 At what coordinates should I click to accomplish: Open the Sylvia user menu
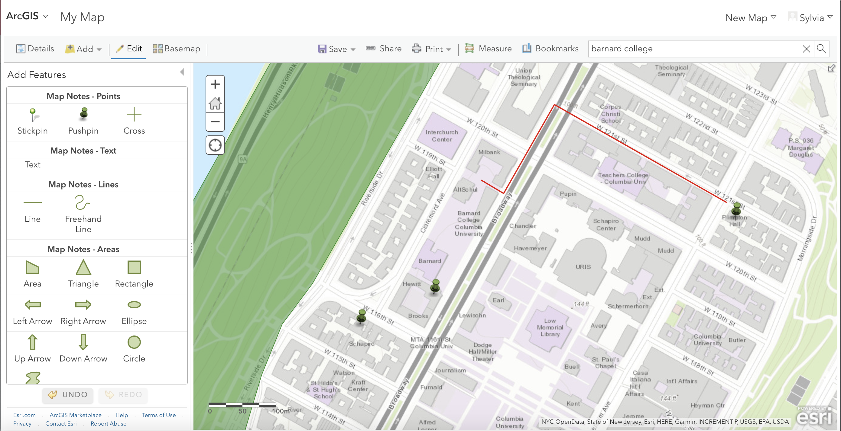tap(811, 18)
